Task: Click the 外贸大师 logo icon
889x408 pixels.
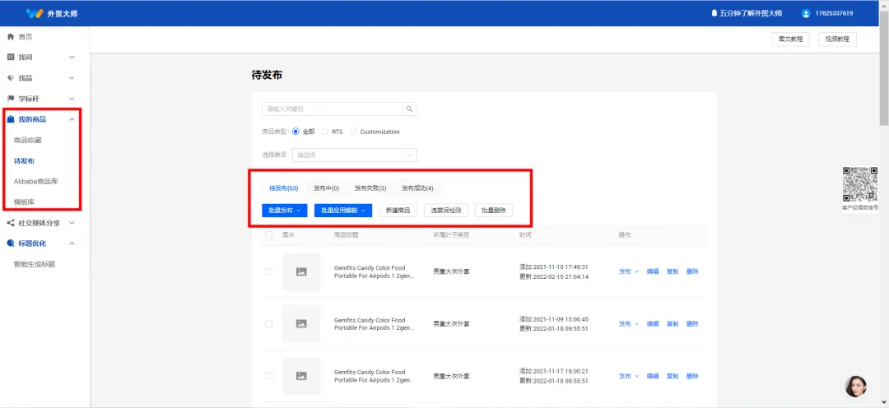Action: pos(35,13)
